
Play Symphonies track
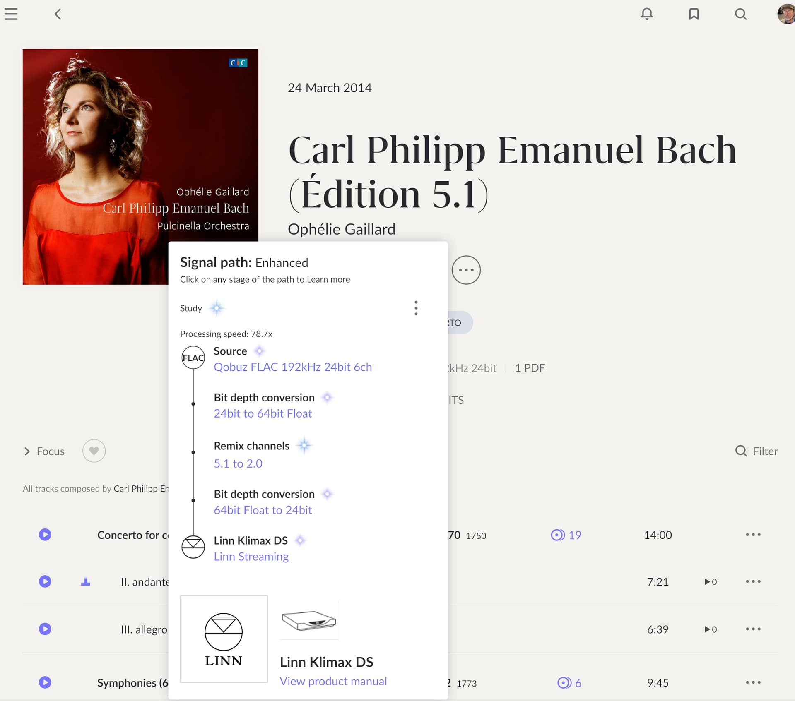(x=45, y=682)
